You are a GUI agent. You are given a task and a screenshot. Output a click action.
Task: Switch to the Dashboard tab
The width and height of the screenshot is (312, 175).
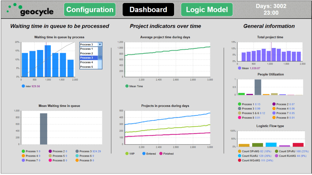148,10
